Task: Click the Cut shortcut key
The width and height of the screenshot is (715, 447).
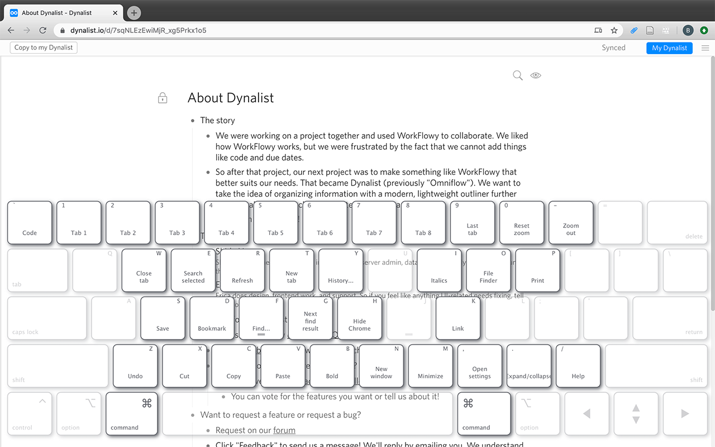Action: click(184, 366)
